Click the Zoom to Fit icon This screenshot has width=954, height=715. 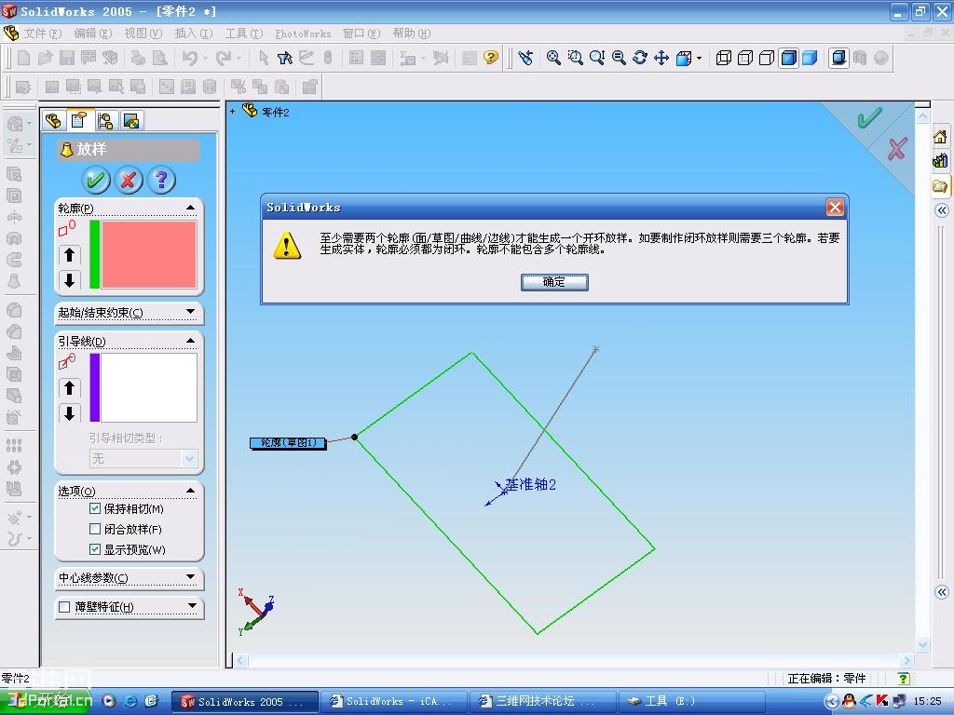point(553,58)
